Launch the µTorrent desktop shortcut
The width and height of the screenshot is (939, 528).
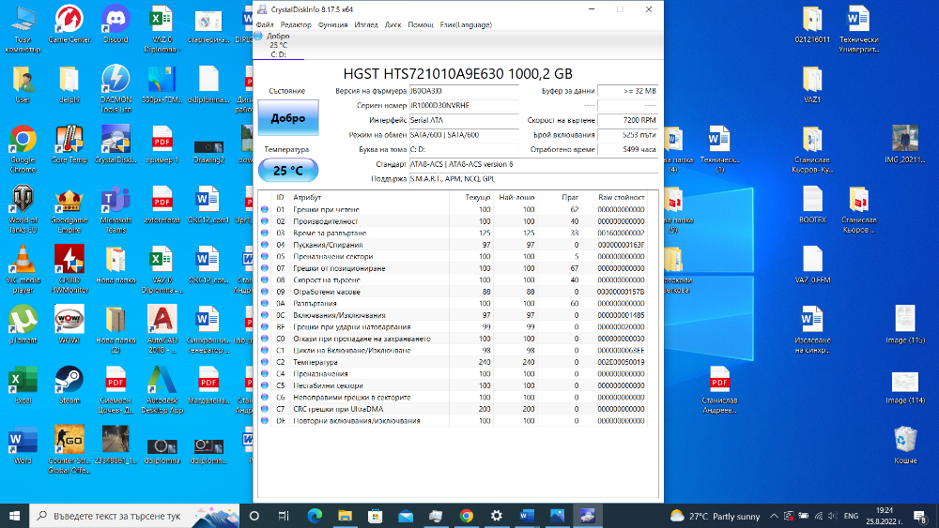pos(23,325)
